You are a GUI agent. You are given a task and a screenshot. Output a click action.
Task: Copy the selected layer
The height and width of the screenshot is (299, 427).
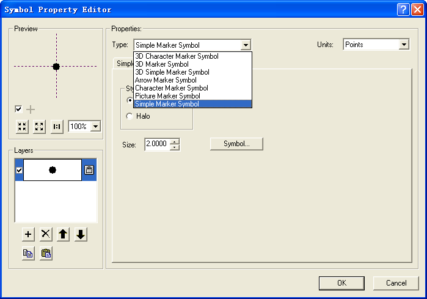tap(28, 253)
